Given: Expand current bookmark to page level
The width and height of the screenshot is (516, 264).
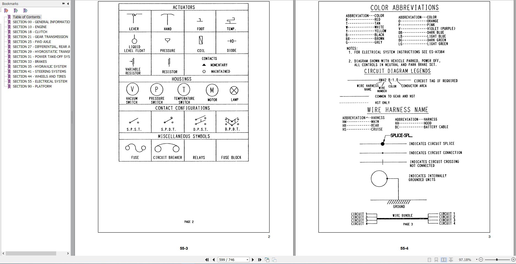Looking at the screenshot, I should 26,10.
